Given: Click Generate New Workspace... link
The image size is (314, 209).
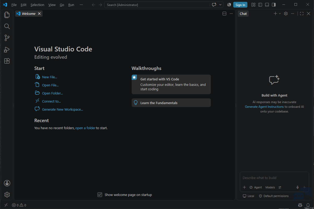Looking at the screenshot, I should pyautogui.click(x=62, y=109).
